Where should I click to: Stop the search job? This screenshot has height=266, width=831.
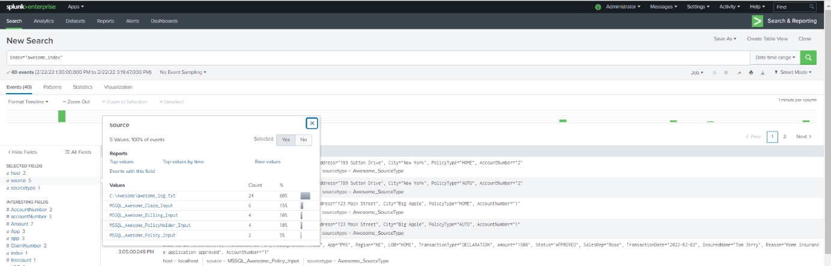click(x=726, y=72)
